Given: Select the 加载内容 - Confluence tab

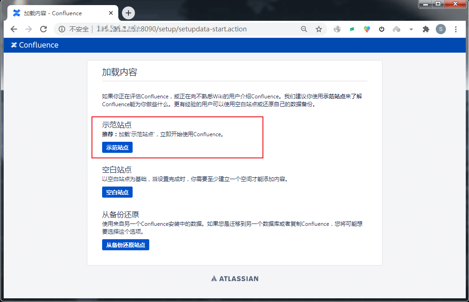Looking at the screenshot, I should pos(63,13).
